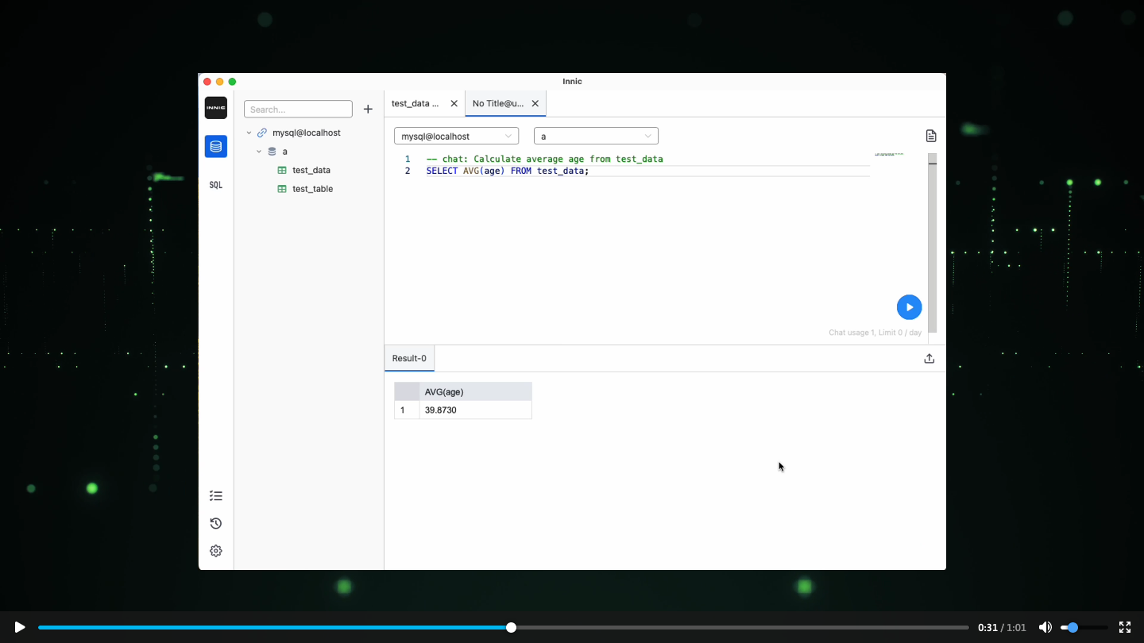Click the database icon beside 'a'
Screen dimensions: 1144x643
click(x=272, y=152)
